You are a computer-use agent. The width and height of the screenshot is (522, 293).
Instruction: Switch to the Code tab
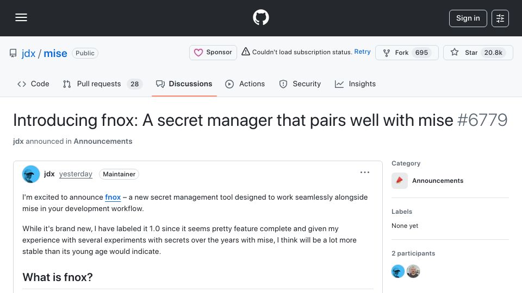pyautogui.click(x=33, y=84)
